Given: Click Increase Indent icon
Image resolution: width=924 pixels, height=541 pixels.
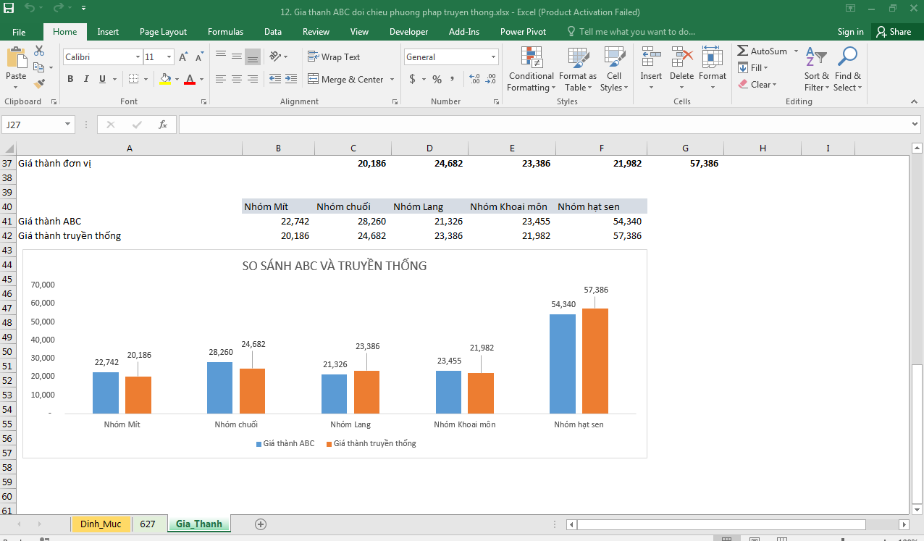Looking at the screenshot, I should click(x=290, y=79).
